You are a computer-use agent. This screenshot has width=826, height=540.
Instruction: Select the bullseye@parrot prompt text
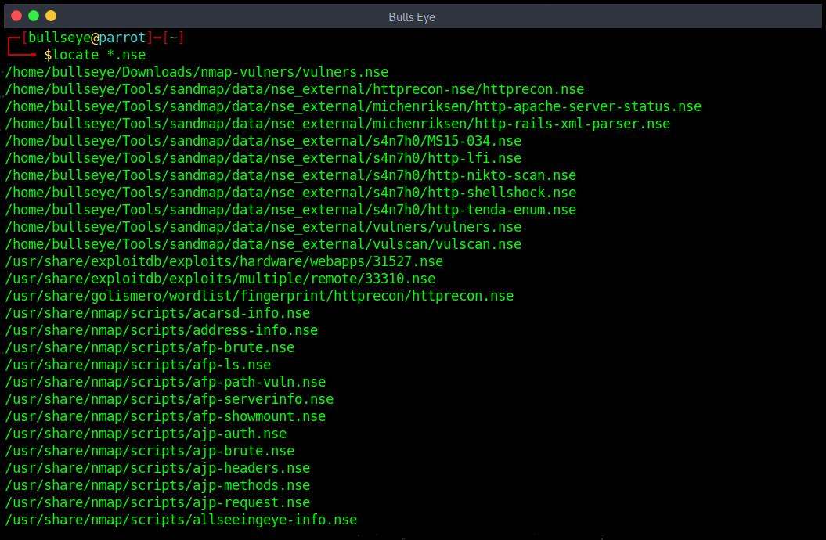(x=86, y=37)
